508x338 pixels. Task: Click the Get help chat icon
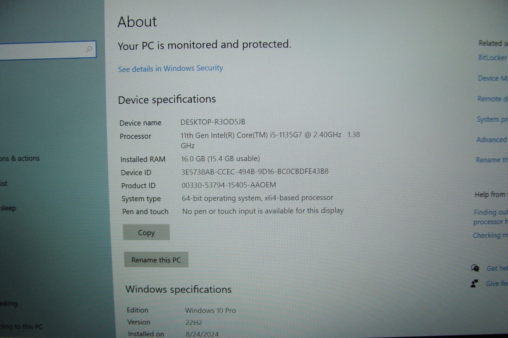(x=475, y=269)
